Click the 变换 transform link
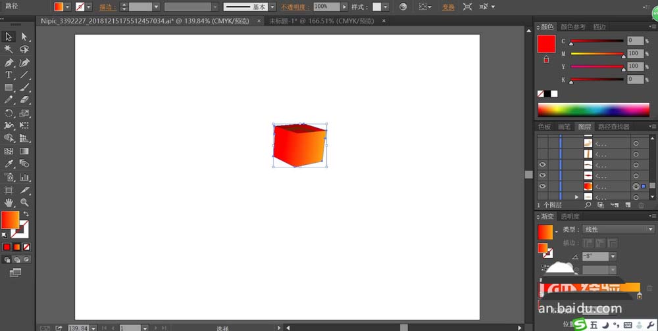 [448, 7]
